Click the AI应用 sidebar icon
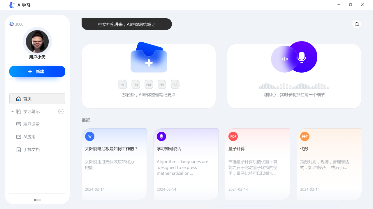This screenshot has height=209, width=373. click(x=18, y=137)
